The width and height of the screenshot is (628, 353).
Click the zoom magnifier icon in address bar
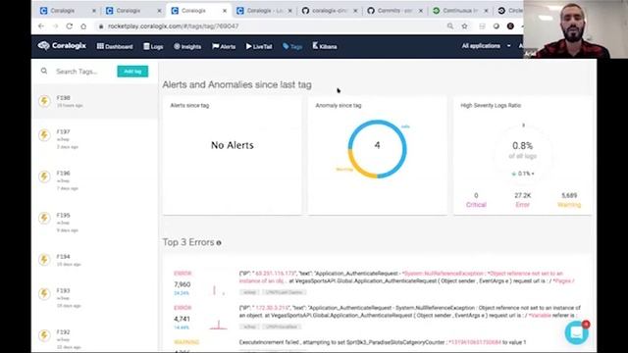coord(450,26)
